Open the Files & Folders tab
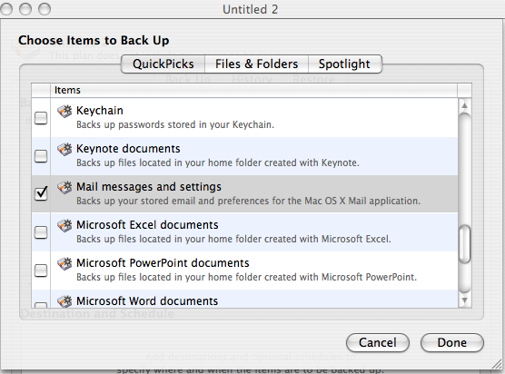Viewport: 505px width, 374px height. [x=256, y=64]
